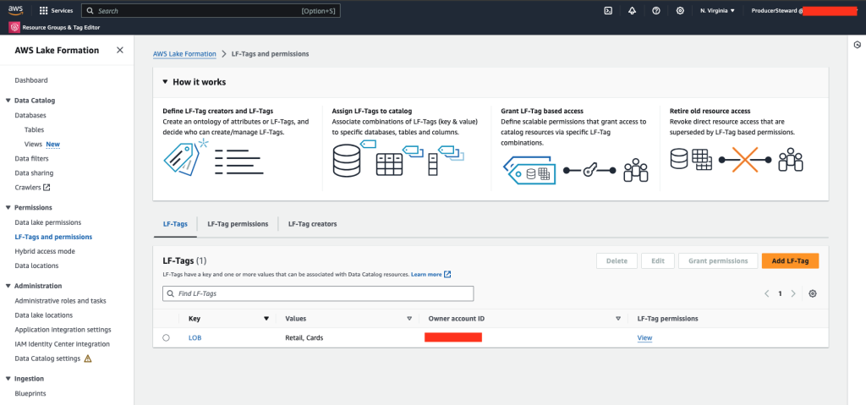This screenshot has height=405, width=866.
Task: Click the Add LF-Tag button
Action: coord(790,260)
